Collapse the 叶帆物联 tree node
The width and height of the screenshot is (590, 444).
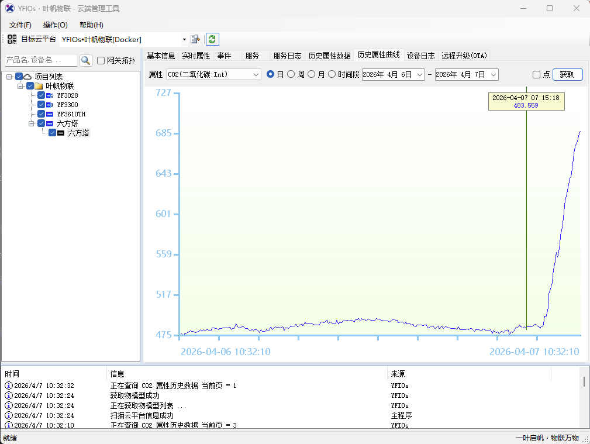(x=20, y=86)
